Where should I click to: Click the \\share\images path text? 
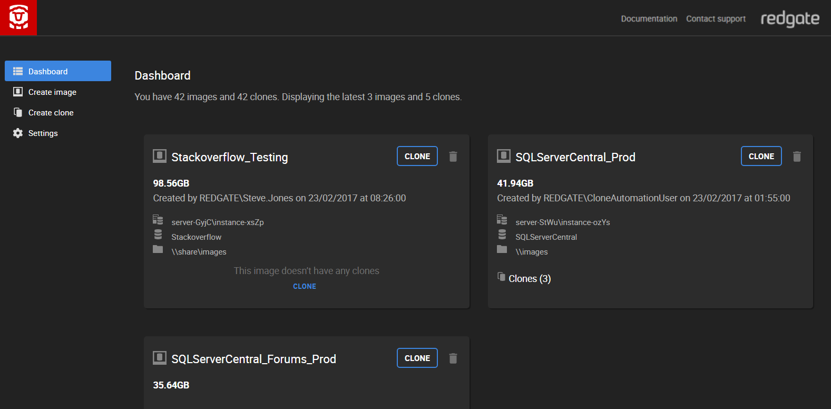point(199,252)
